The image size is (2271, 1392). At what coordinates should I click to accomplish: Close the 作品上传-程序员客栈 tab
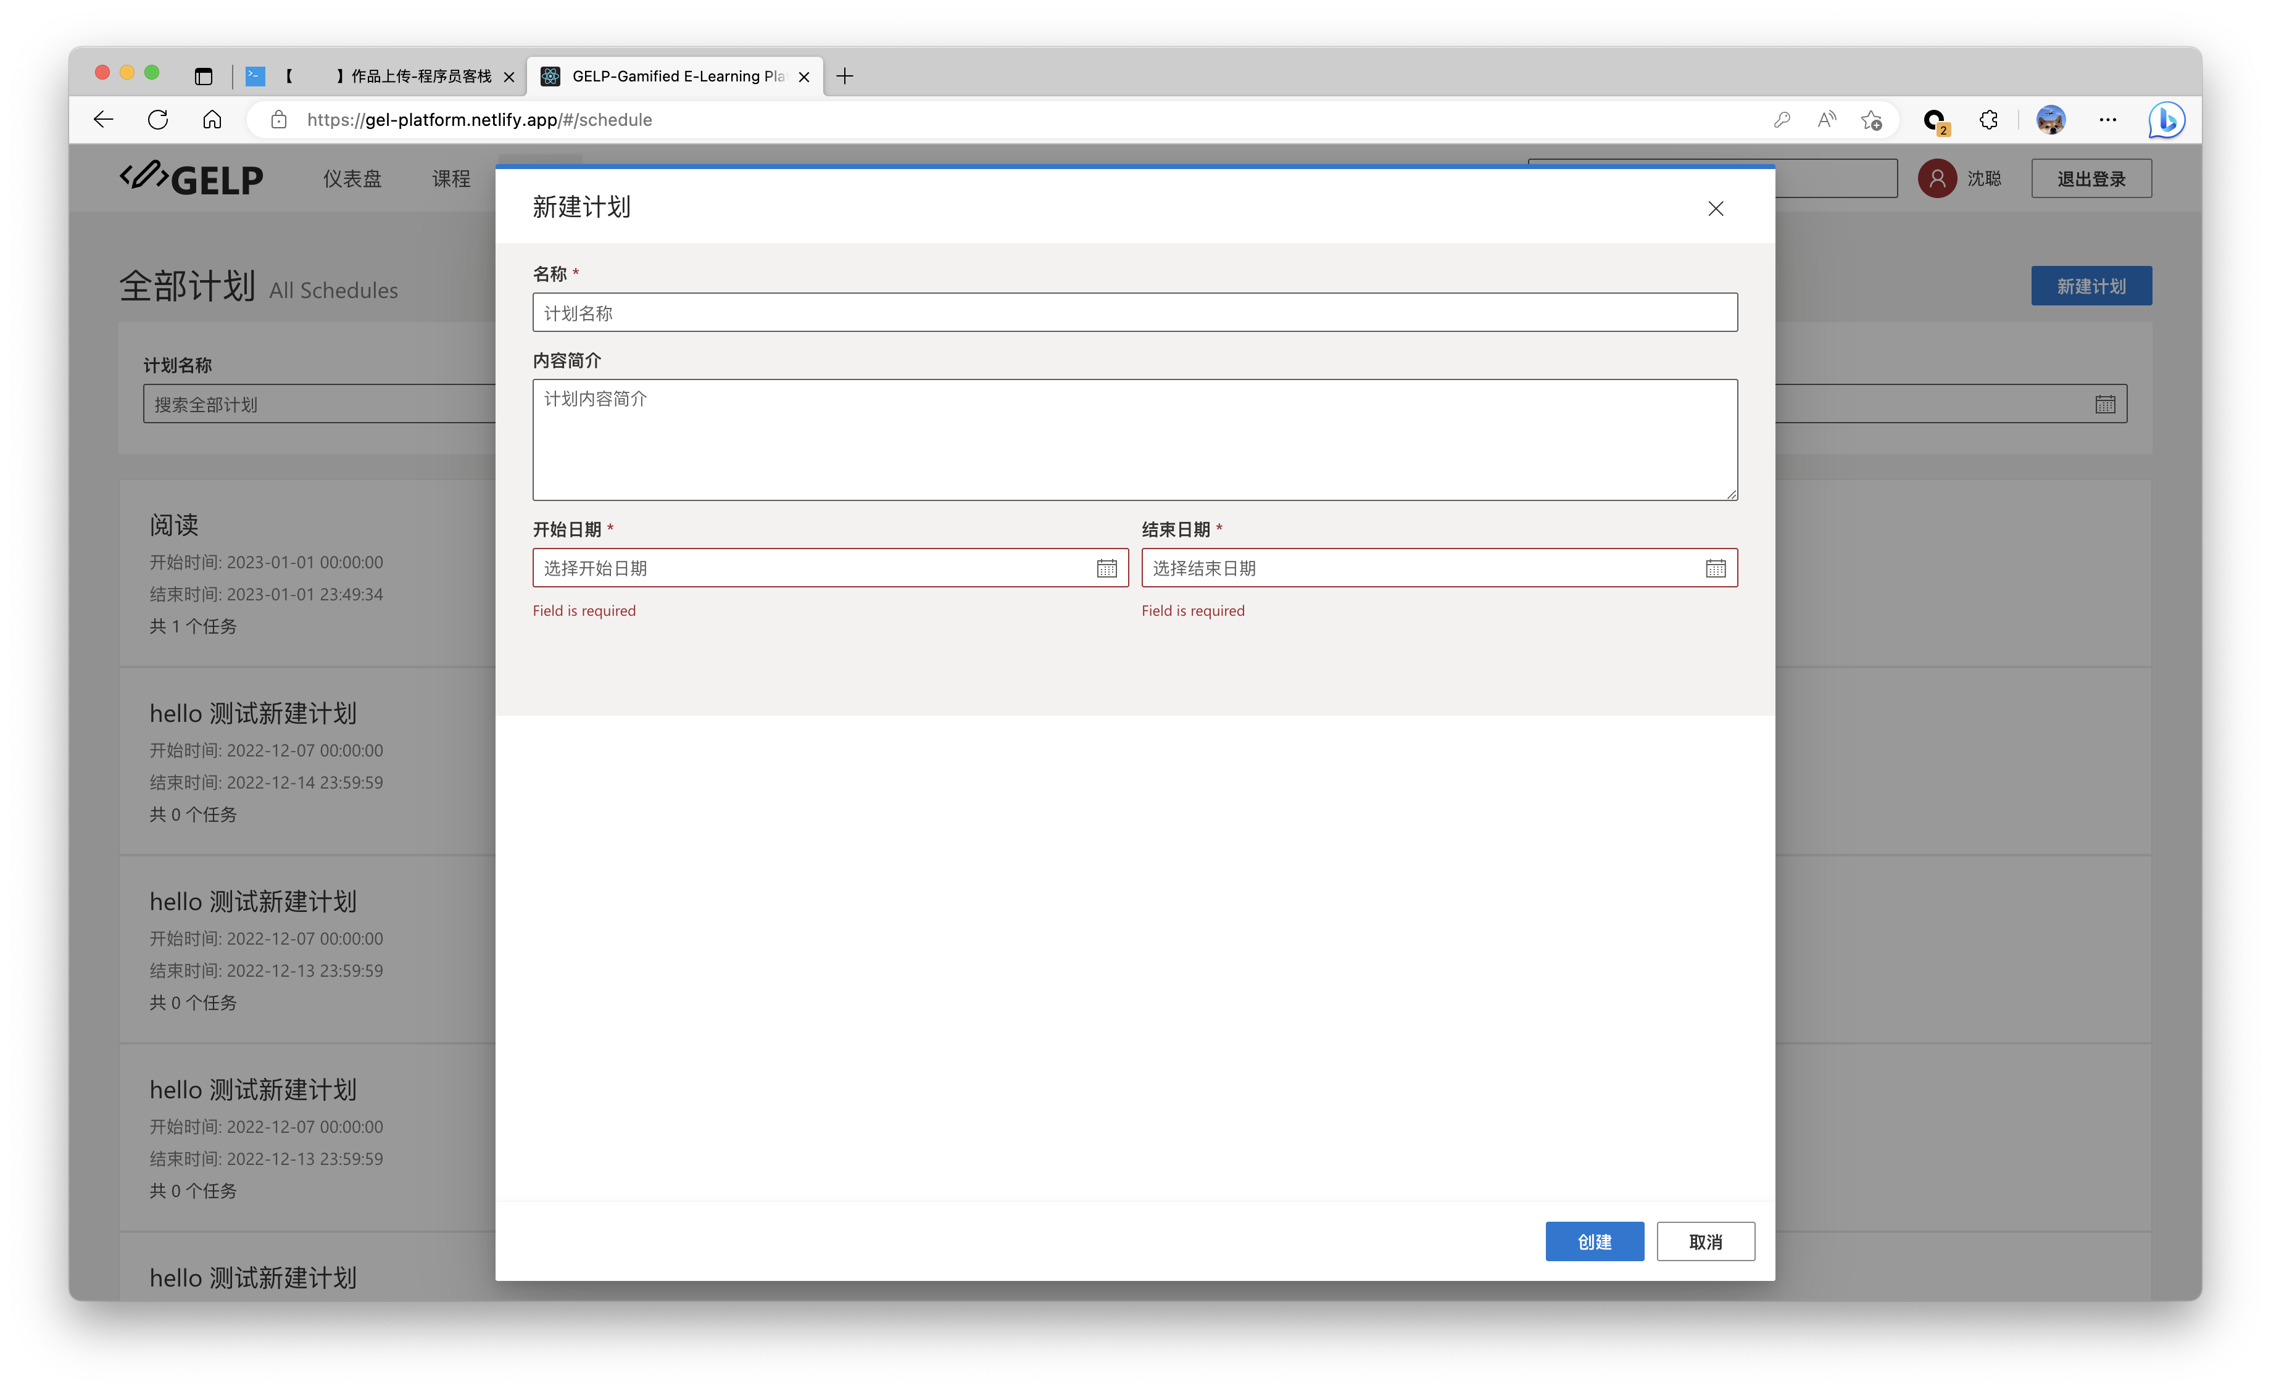tap(509, 77)
